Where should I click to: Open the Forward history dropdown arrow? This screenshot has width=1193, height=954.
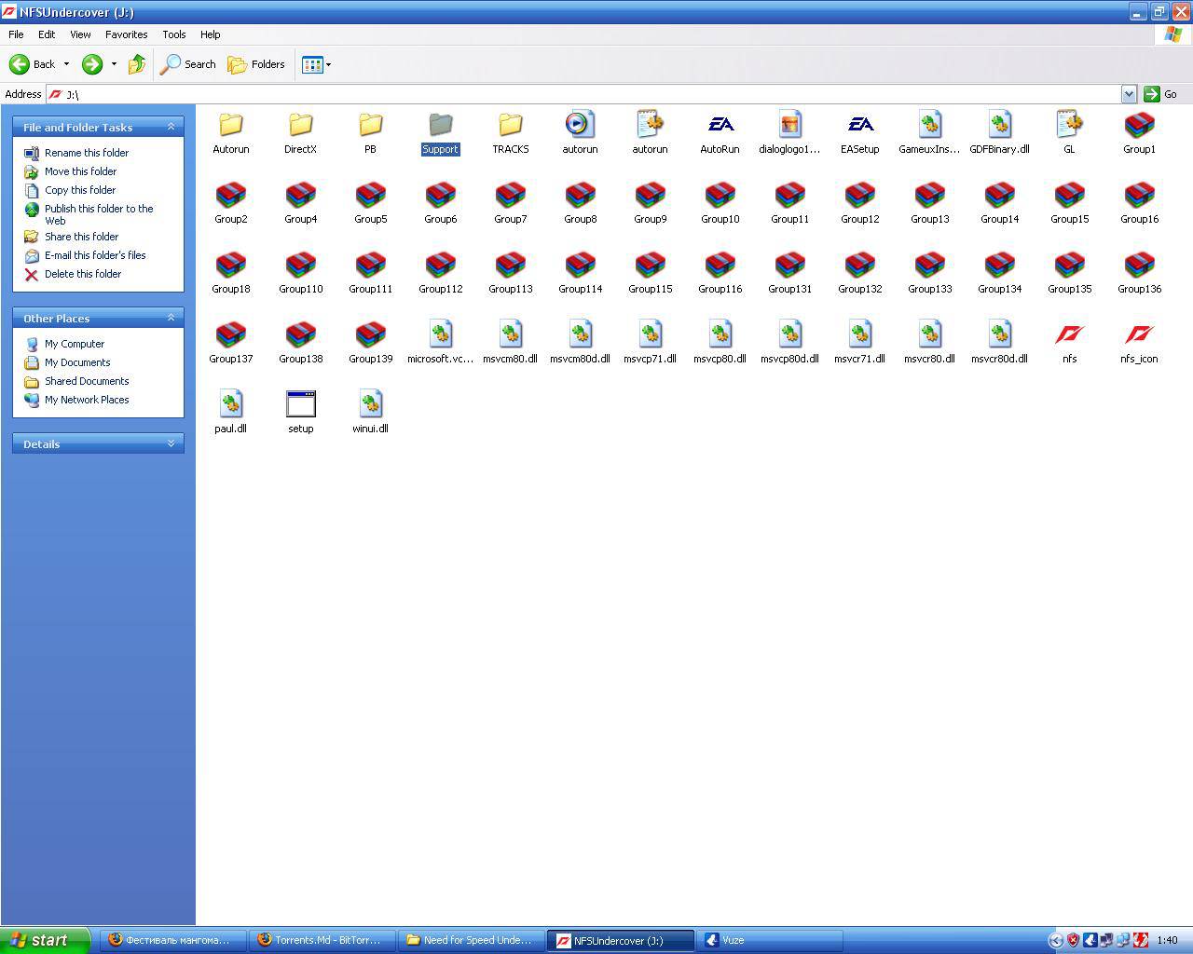tap(114, 64)
